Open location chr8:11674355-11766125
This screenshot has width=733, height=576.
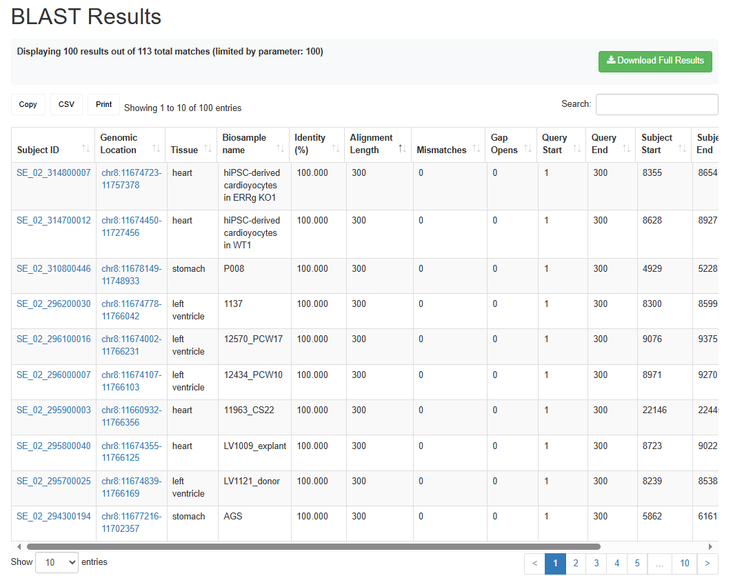point(131,451)
